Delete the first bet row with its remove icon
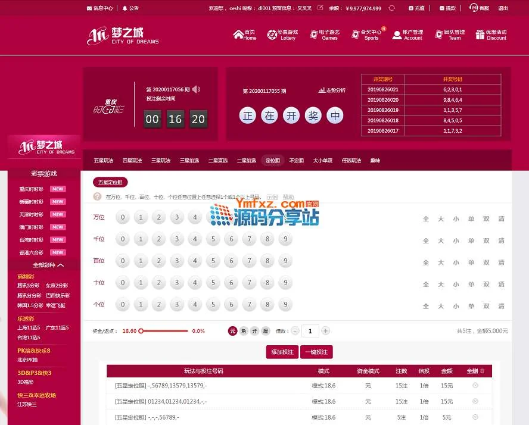The image size is (529, 425). 475,385
